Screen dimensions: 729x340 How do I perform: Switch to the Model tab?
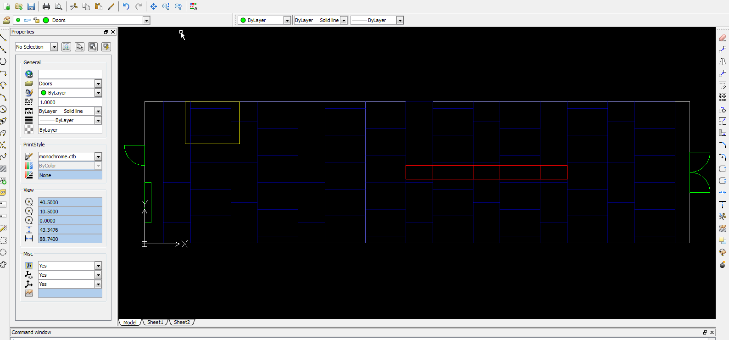[x=130, y=322]
